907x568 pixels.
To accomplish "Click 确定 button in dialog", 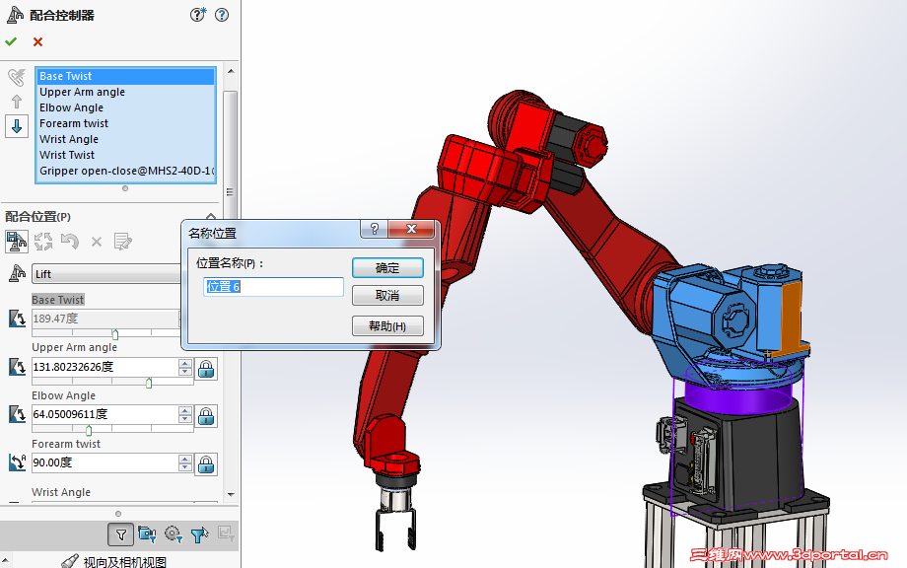I will (x=387, y=268).
